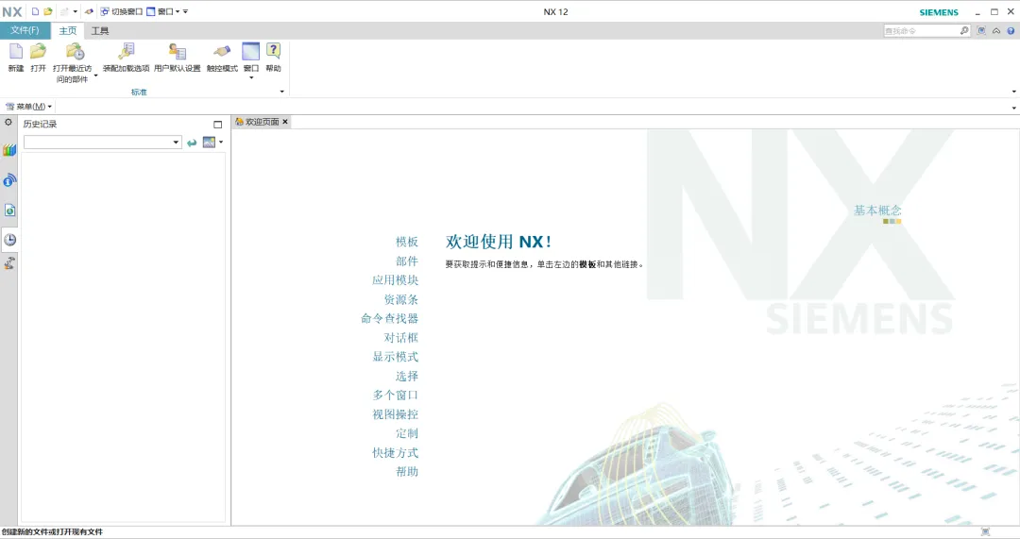
Task: Click the green return arrow in 历史记录 panel
Action: [191, 143]
